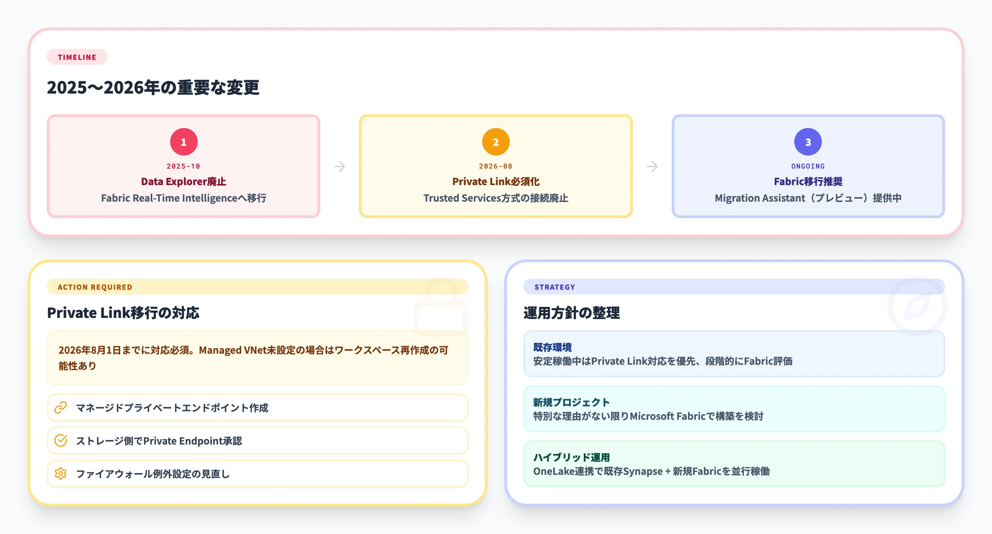Viewport: 992px width, 534px height.
Task: Click Fabric Real-Time Intelligenceへ移行 text
Action: coord(184,198)
